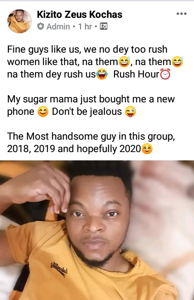The height and width of the screenshot is (300, 194).
Task: Open Kizito Zeus Kochas profile picture
Action: coord(19,21)
